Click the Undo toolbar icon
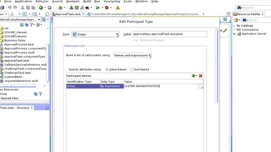 [x=10, y=8]
